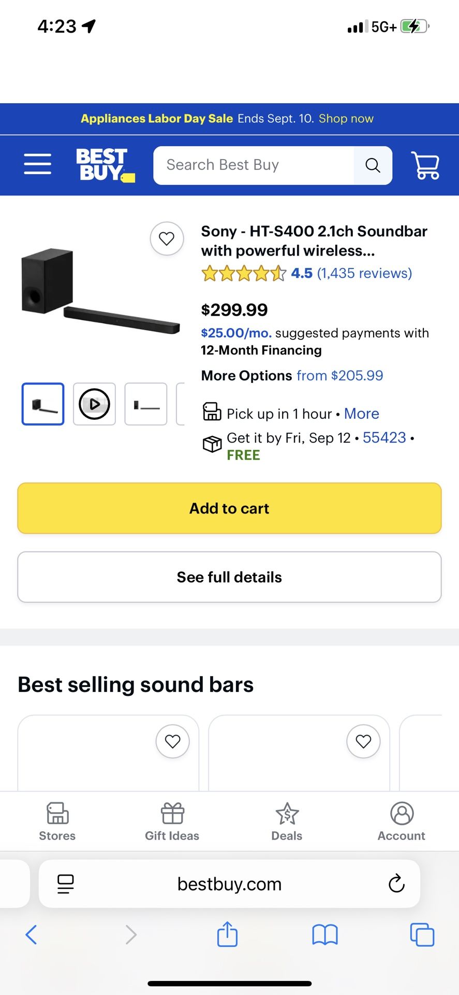The width and height of the screenshot is (459, 995).
Task: Switch to the Deals tab
Action: point(287,821)
